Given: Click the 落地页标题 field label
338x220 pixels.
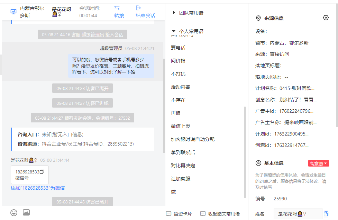Looking at the screenshot, I should click(268, 66).
